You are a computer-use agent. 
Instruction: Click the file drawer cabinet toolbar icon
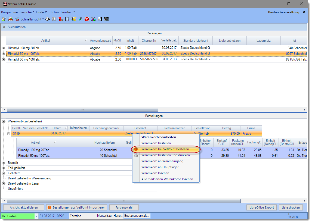(x=11, y=19)
